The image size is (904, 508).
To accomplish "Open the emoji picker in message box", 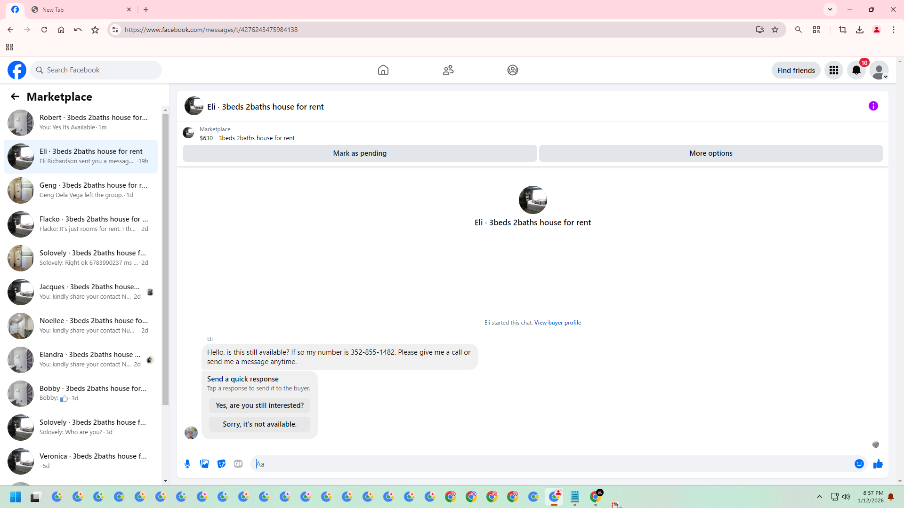I will coord(859,464).
